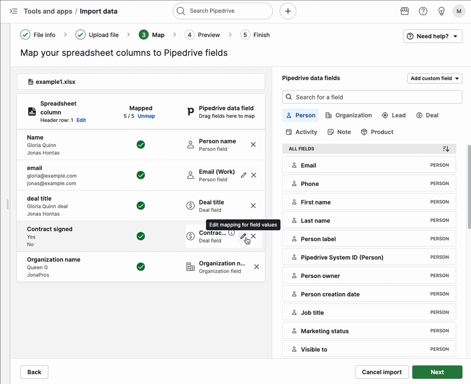Viewport: 471px width, 384px height.
Task: Open the Add custom field dropdown
Action: coord(434,78)
